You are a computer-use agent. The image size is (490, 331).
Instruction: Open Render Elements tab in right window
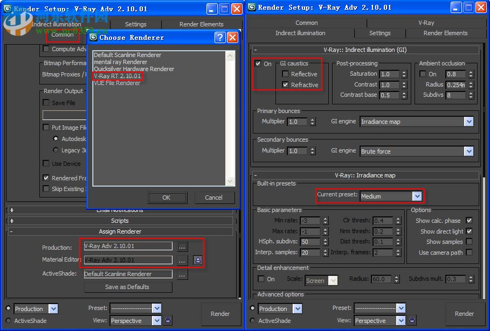pos(445,33)
